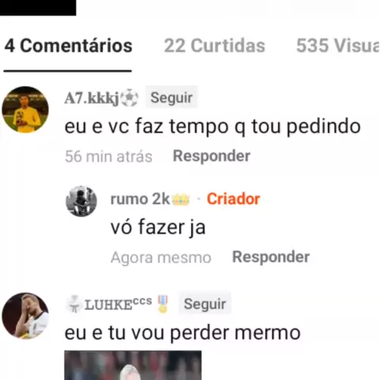The width and height of the screenshot is (380, 380).
Task: Select comment text 'eu e tu vou perder mermo'
Action: point(183,332)
